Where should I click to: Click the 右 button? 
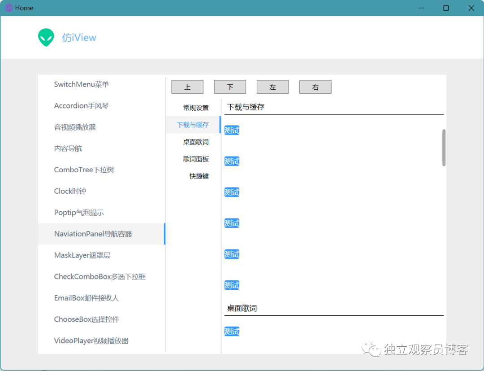315,87
